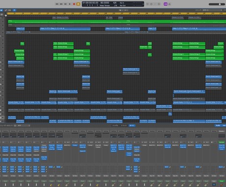This screenshot has width=226, height=187.
Task: Click the automation curve icon in the tracks toolbar
Action: tap(6, 10)
